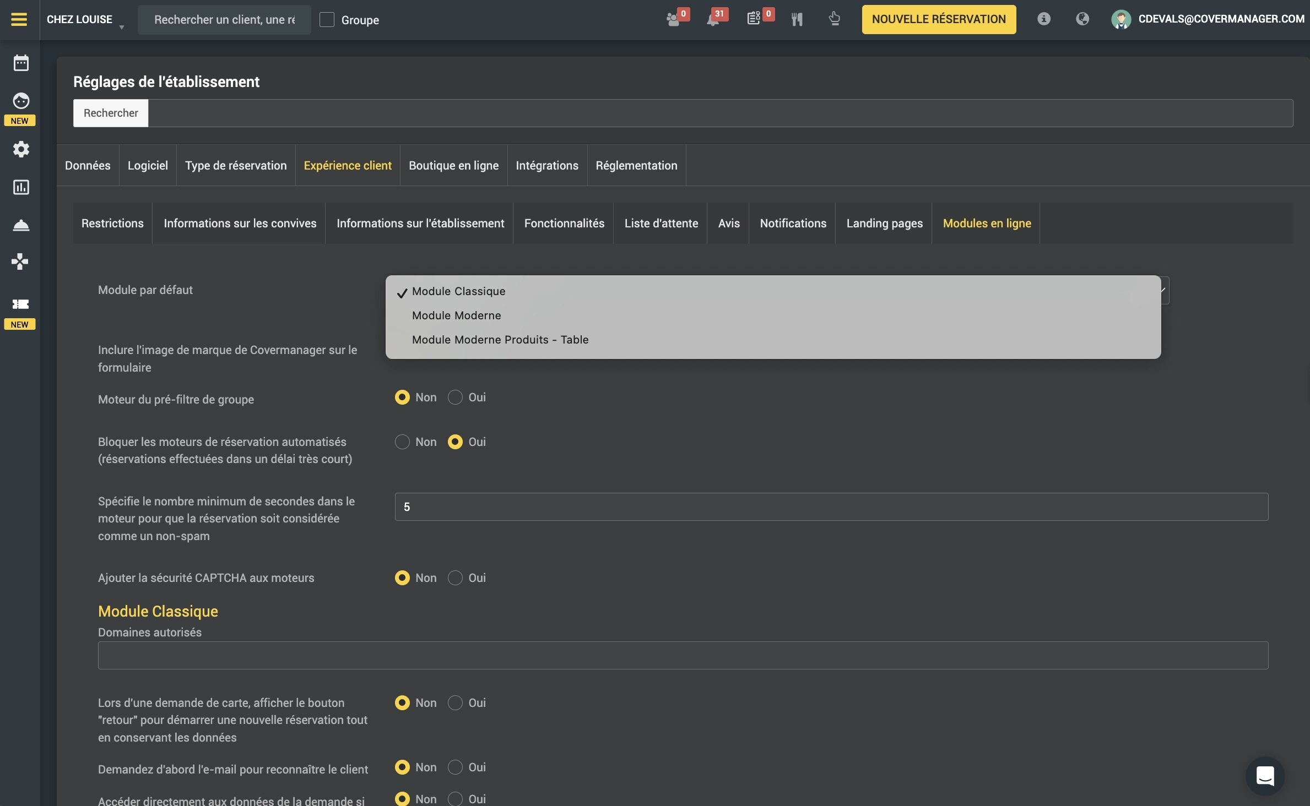The height and width of the screenshot is (806, 1310).
Task: Open the hamburger menu icon
Action: tap(19, 19)
